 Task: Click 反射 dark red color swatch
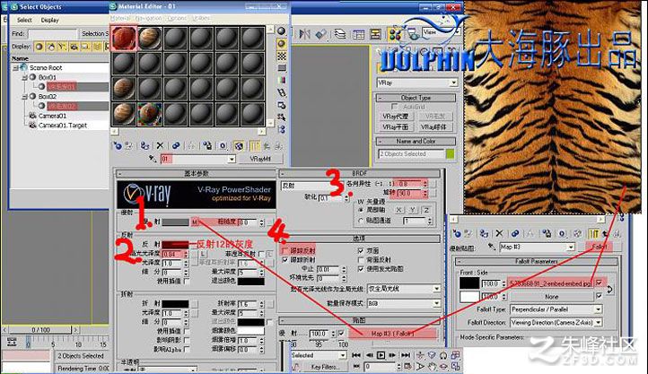click(x=175, y=244)
